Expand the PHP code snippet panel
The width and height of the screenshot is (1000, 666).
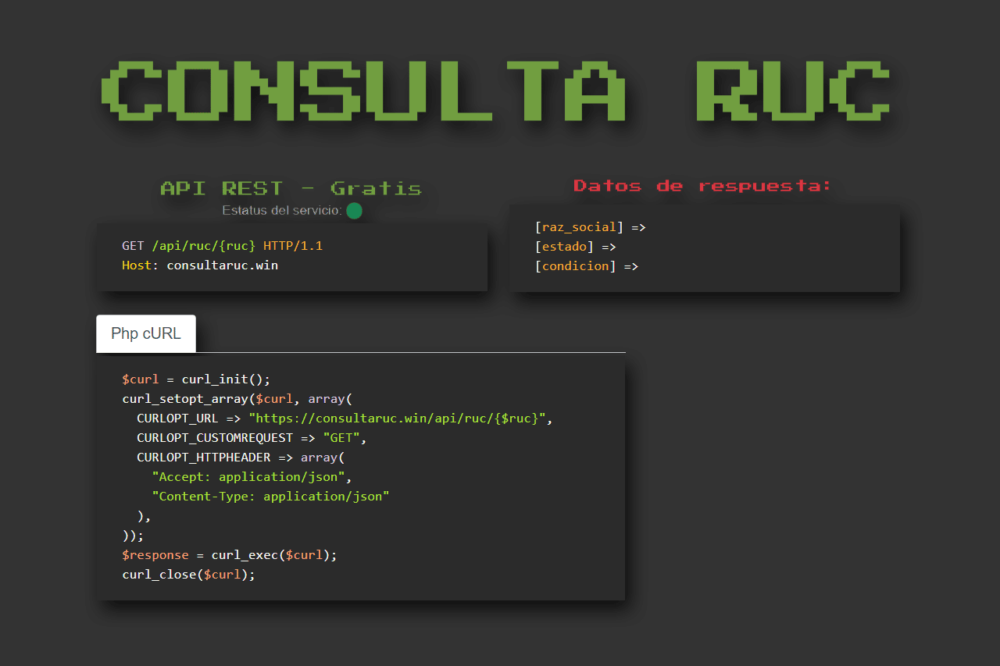pyautogui.click(x=361, y=476)
